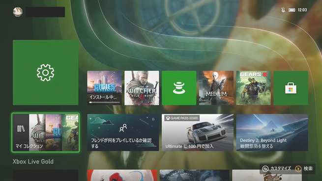The height and width of the screenshot is (181, 322).
Task: Open the green Xbox Accessories joystick tile
Action: pyautogui.click(x=179, y=88)
